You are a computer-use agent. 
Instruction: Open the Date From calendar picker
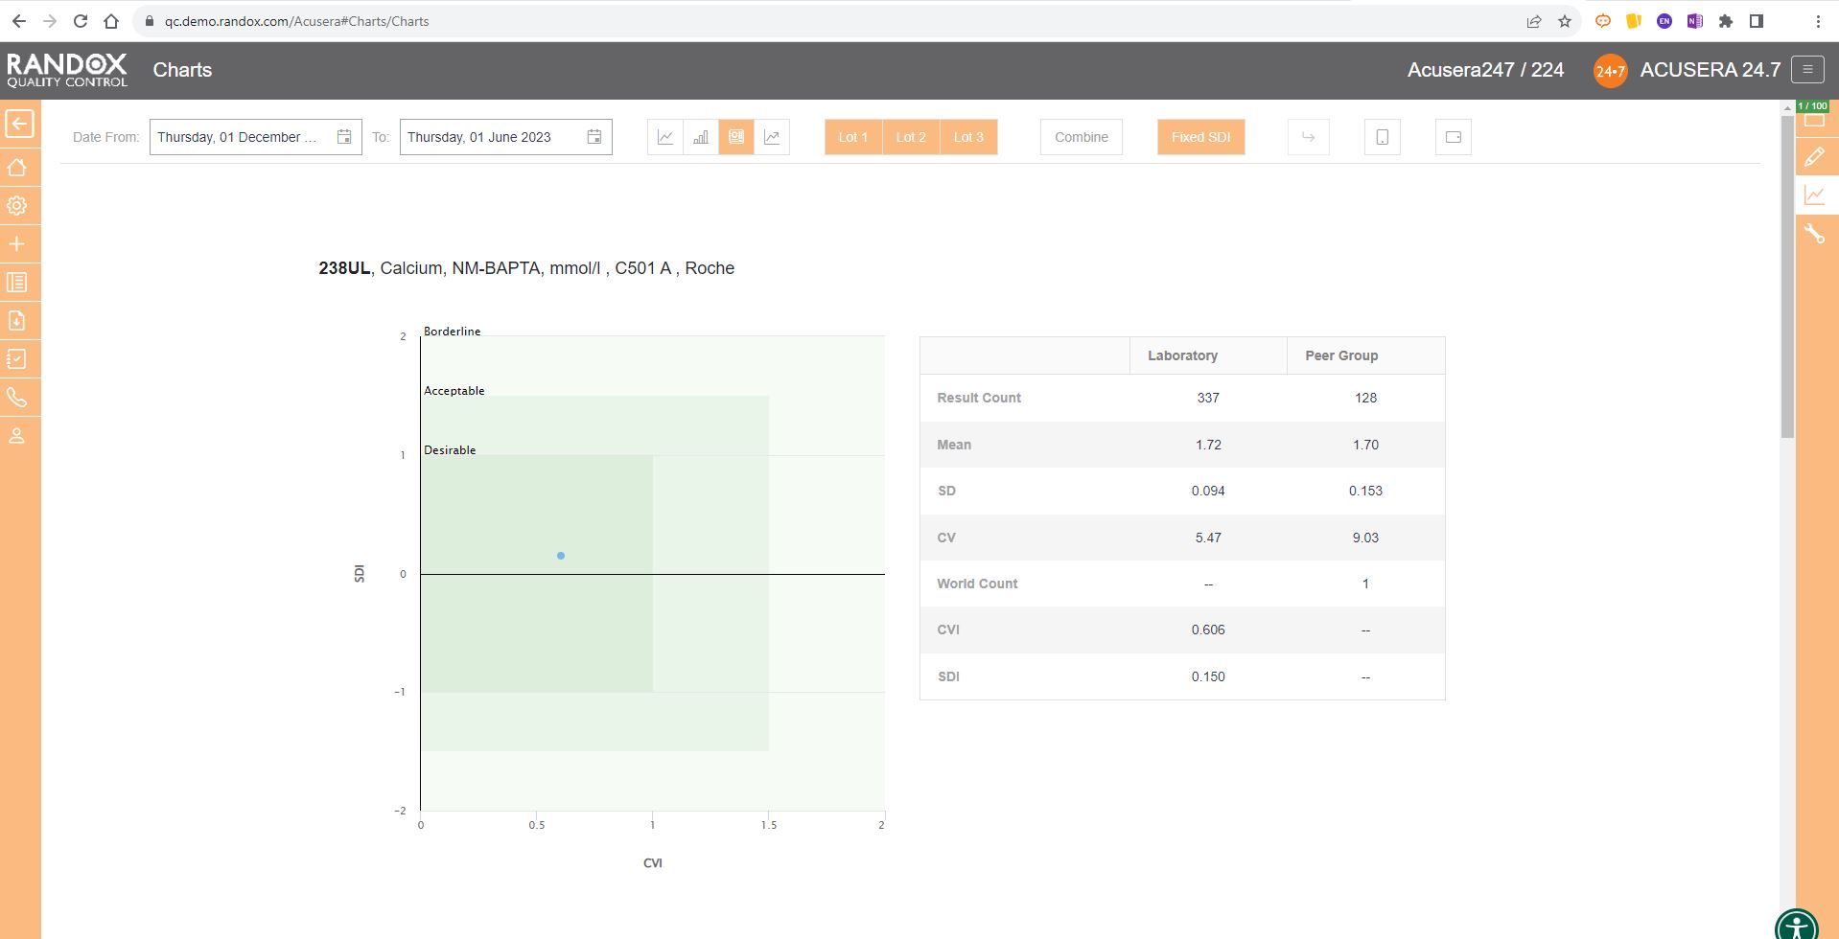pos(343,136)
